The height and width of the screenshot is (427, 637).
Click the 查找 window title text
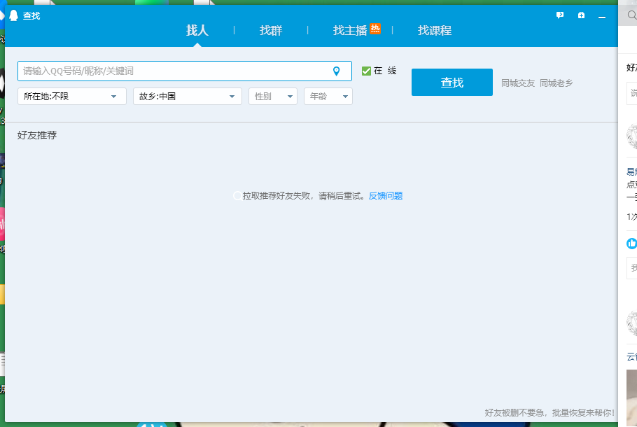[31, 16]
